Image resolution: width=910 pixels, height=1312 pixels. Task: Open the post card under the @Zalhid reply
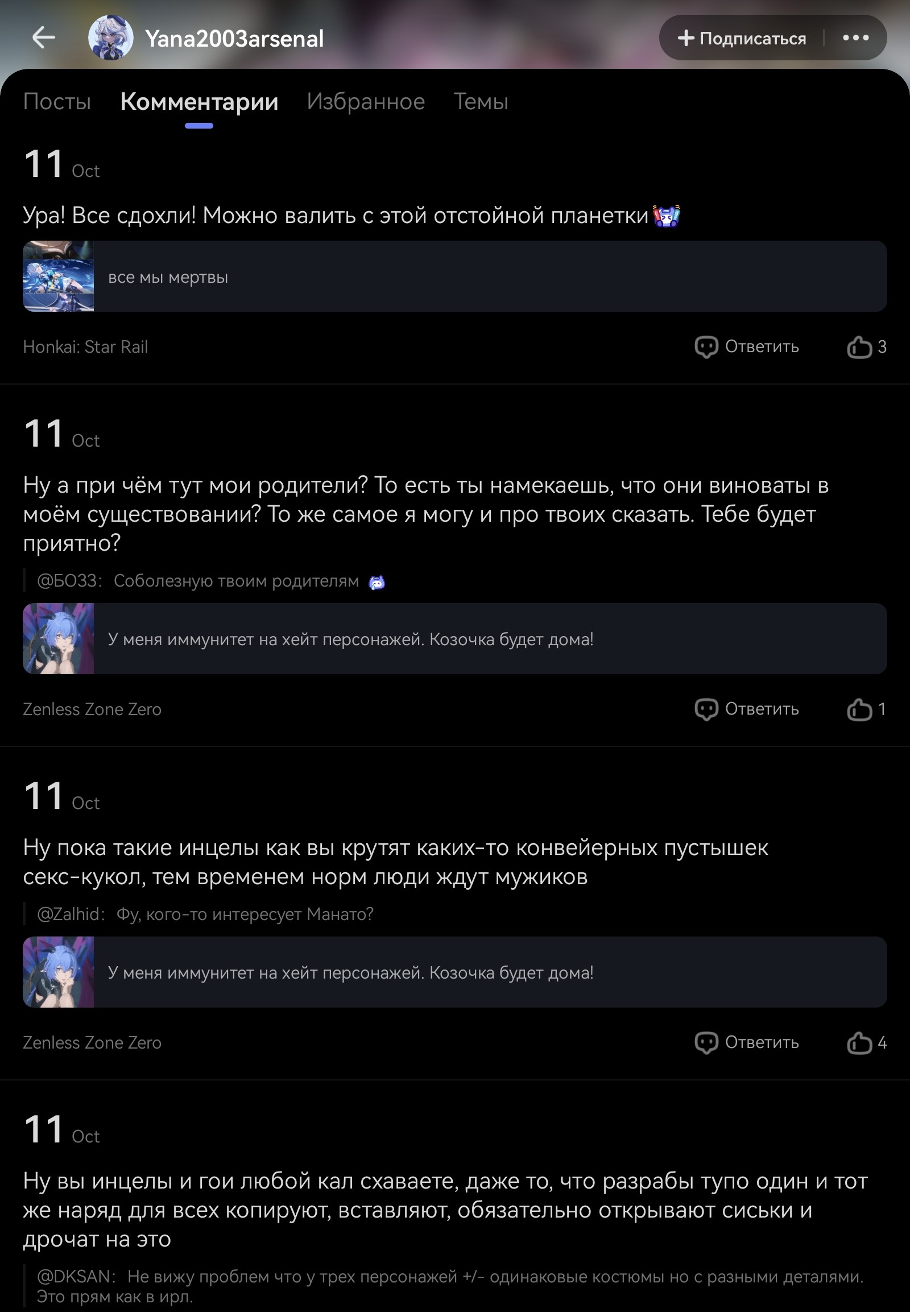454,972
